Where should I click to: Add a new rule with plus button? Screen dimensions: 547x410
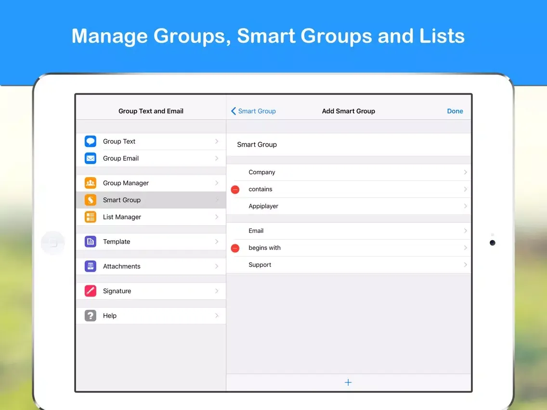point(348,383)
